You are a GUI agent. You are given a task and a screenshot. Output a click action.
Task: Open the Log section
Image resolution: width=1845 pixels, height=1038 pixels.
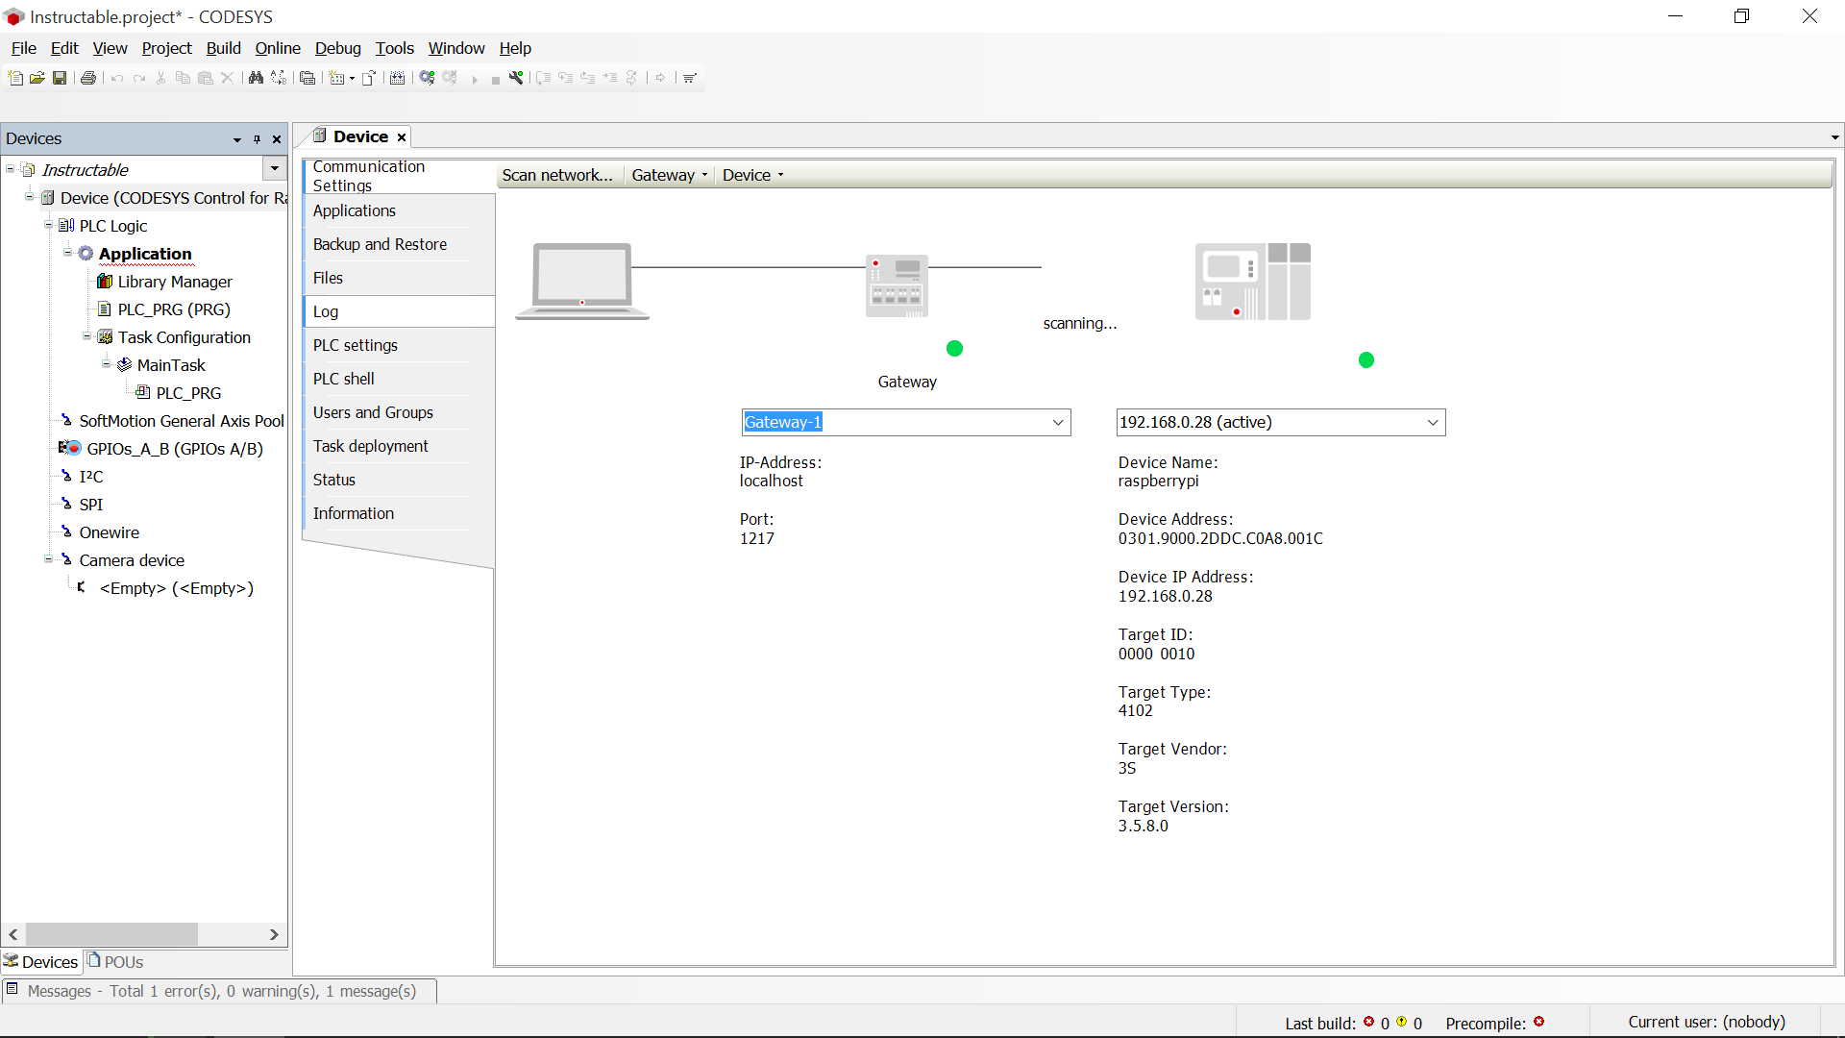[326, 310]
